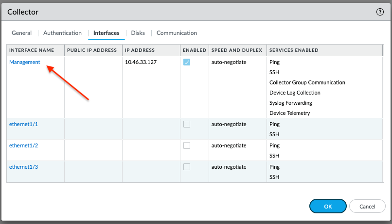Sort by Interface Name column header
392x224 pixels.
point(32,50)
